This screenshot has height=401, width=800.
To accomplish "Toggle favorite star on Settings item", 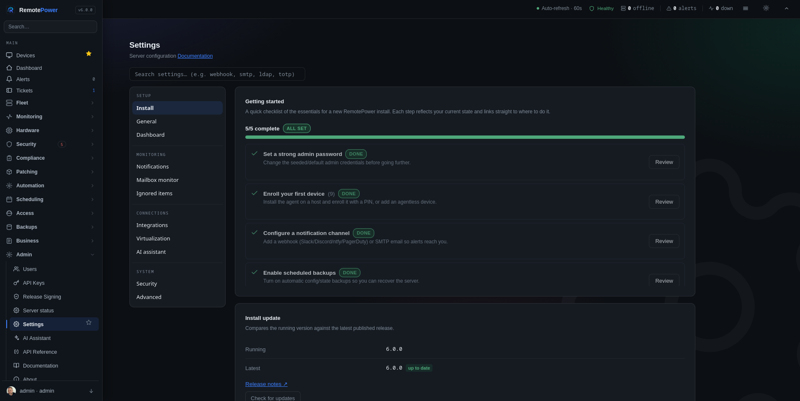I will (x=89, y=322).
